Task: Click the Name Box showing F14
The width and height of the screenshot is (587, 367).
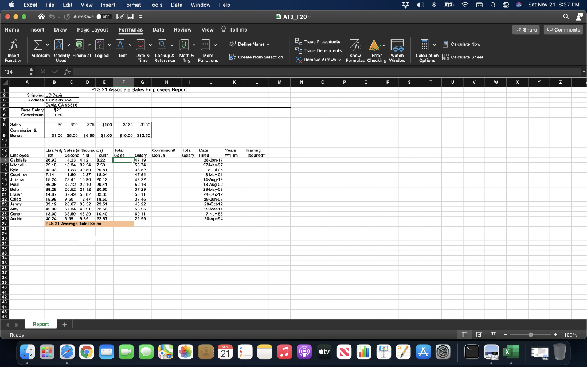Action: pos(15,72)
